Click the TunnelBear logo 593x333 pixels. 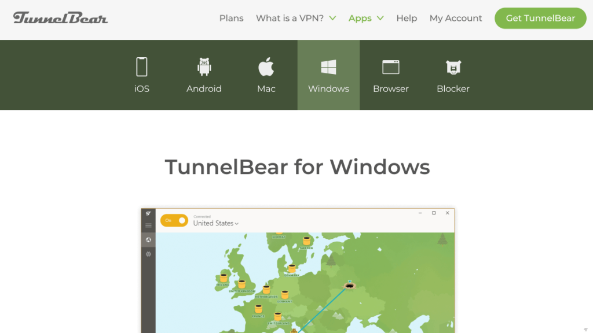pos(60,18)
